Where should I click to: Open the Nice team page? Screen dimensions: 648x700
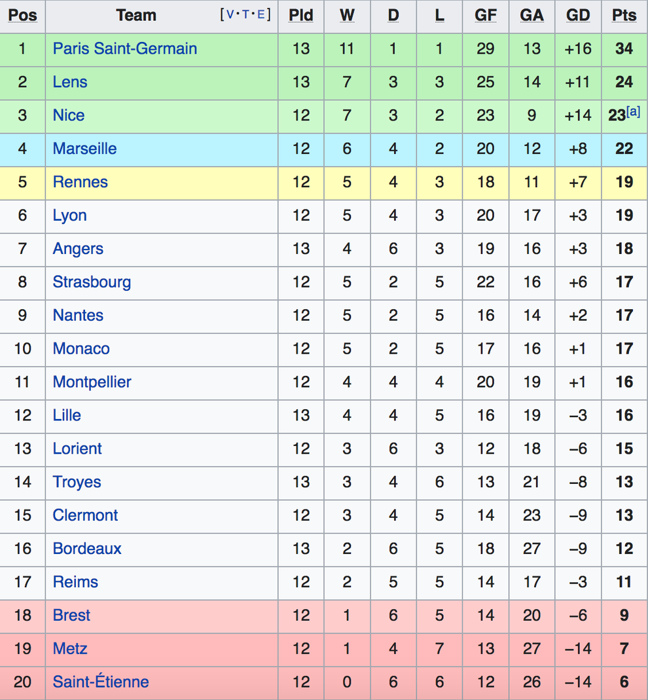69,115
